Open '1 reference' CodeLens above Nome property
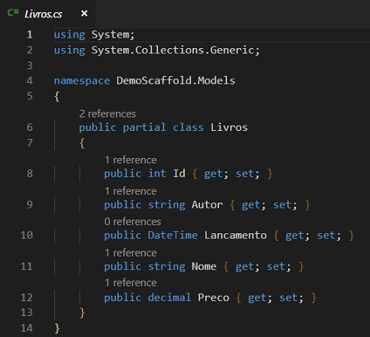Image resolution: width=370 pixels, height=337 pixels. (x=131, y=253)
